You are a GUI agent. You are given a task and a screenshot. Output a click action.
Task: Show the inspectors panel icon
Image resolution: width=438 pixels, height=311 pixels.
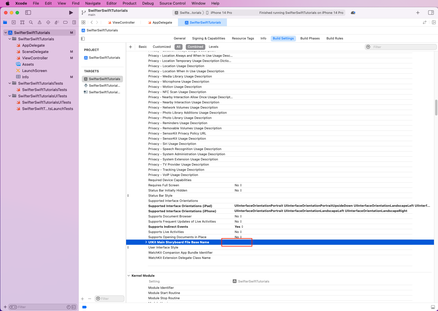coord(431,13)
